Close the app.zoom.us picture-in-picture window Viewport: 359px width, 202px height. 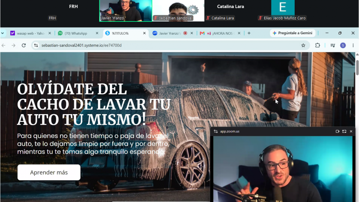point(351,131)
